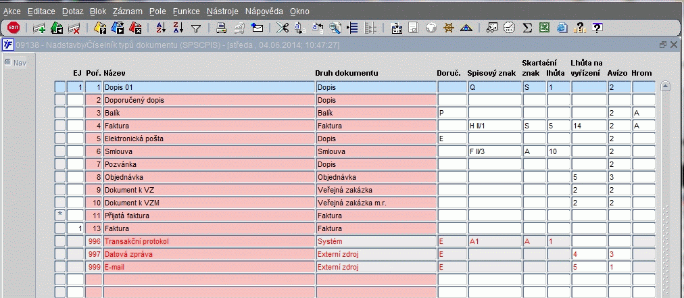The image size is (684, 298).
Task: Export using the green Excel icon
Action: pos(544,28)
